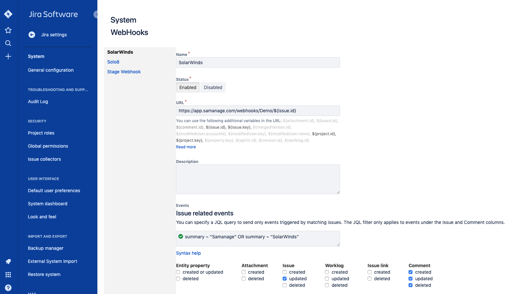Enable the Issue created checkbox

click(285, 272)
